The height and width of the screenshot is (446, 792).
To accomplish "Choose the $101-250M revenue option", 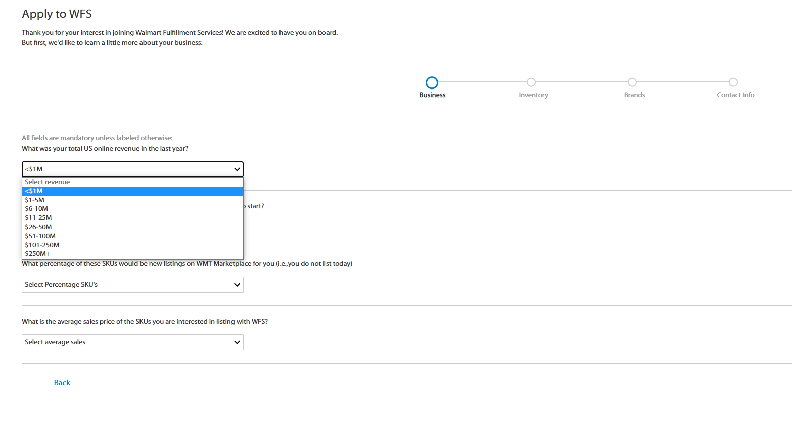I will [x=132, y=245].
